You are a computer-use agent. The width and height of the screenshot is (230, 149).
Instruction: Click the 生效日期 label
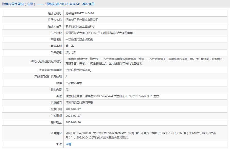pos(56,116)
